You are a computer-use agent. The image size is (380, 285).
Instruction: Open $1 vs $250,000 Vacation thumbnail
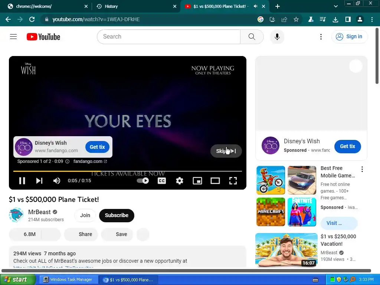pos(286,250)
